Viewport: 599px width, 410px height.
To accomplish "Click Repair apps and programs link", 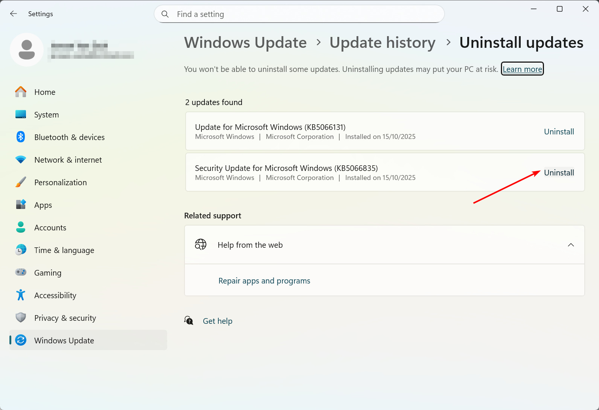I will (x=264, y=281).
